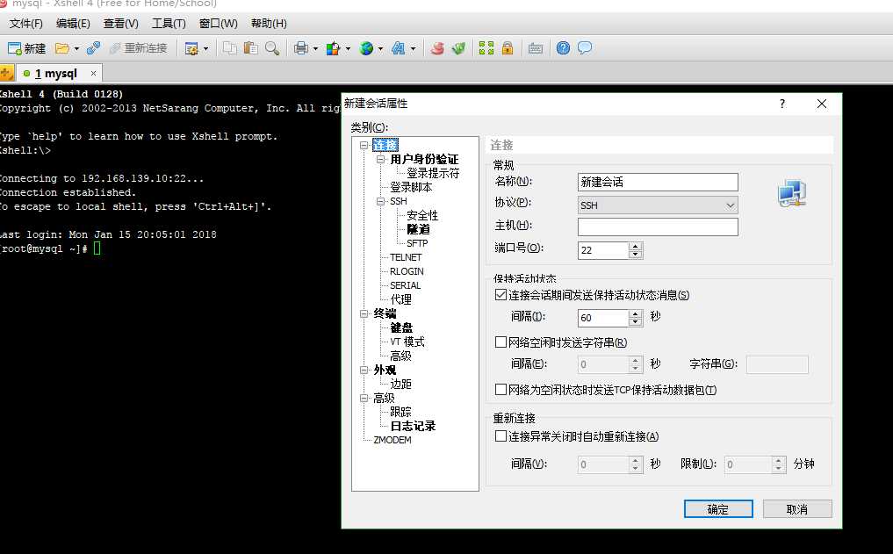893x554 pixels.
Task: Collapse the 终端 tree node expander
Action: click(364, 313)
